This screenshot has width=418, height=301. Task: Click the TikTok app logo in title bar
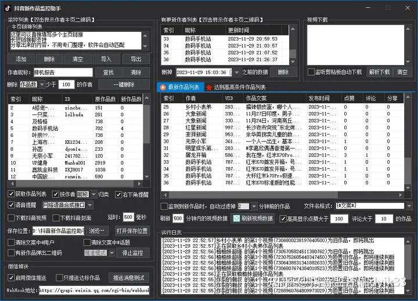point(8,8)
